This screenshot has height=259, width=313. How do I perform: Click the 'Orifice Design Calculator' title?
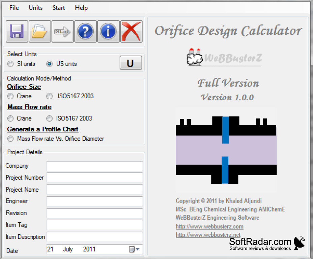point(228,31)
